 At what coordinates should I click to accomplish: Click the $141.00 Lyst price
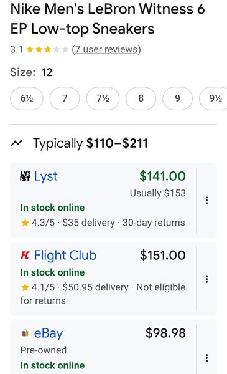[x=162, y=176]
